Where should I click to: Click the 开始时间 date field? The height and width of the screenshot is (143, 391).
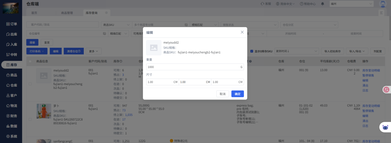(290, 34)
